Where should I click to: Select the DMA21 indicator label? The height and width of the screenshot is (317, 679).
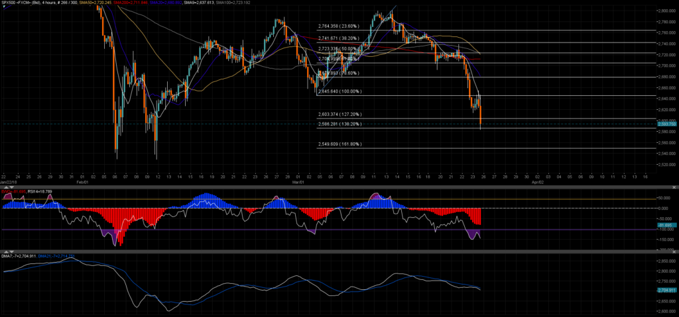point(56,256)
